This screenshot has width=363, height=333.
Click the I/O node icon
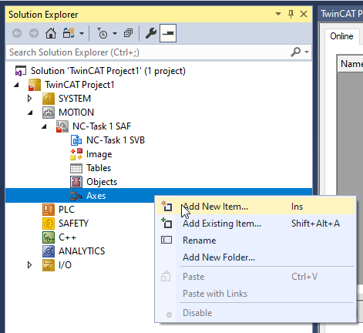pyautogui.click(x=49, y=265)
